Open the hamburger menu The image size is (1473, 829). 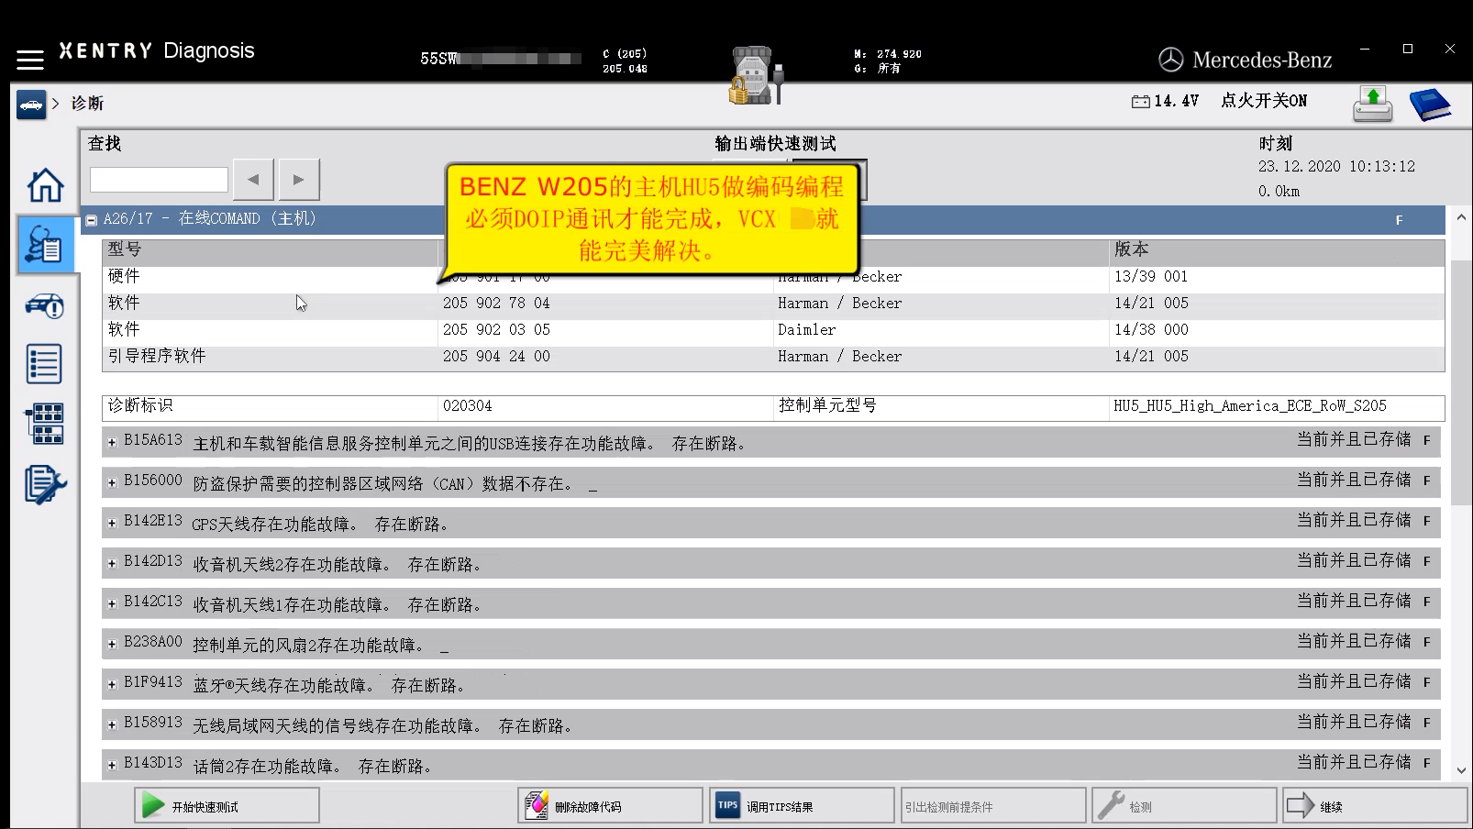(x=30, y=60)
